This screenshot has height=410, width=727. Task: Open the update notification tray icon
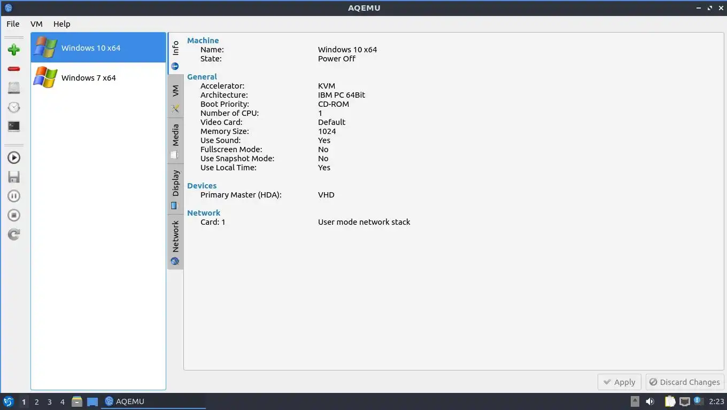[x=698, y=401]
